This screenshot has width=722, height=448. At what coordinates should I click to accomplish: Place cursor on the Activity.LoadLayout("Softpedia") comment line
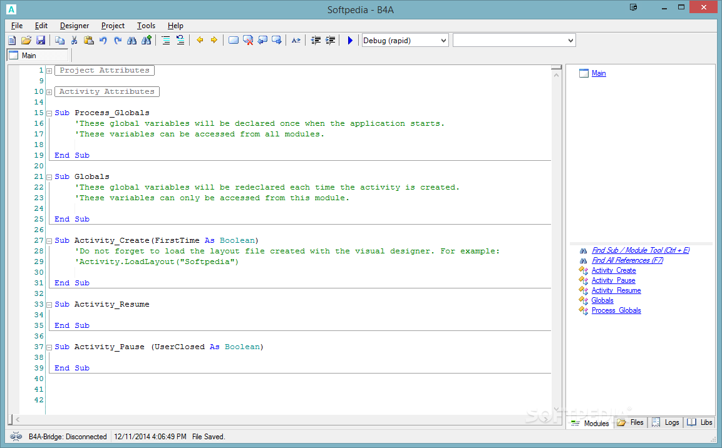(157, 262)
